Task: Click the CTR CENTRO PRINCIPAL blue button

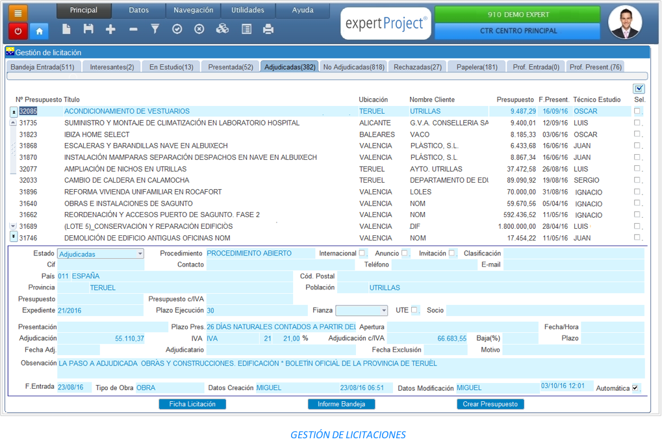Action: (518, 31)
